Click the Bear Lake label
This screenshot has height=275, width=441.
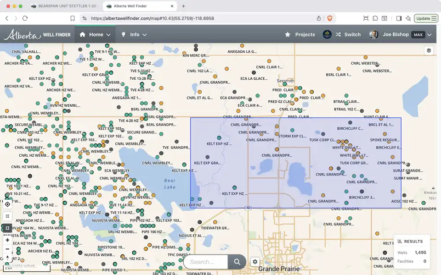170,184
